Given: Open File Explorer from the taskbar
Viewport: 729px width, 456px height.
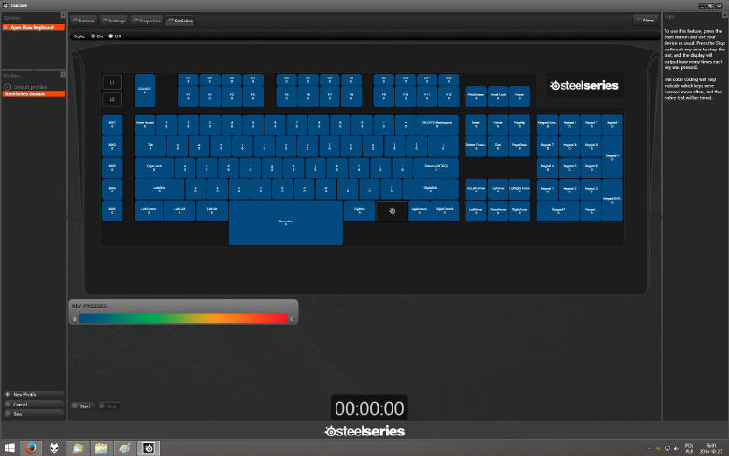Looking at the screenshot, I should click(101, 449).
